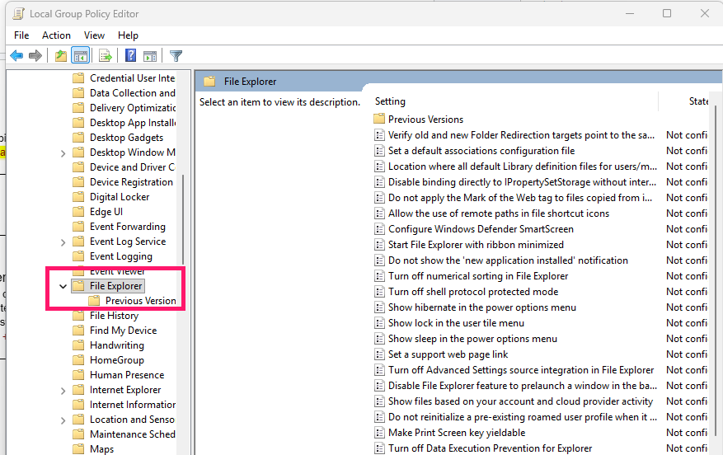This screenshot has width=723, height=455.
Task: Open the Help menu
Action: click(x=128, y=35)
